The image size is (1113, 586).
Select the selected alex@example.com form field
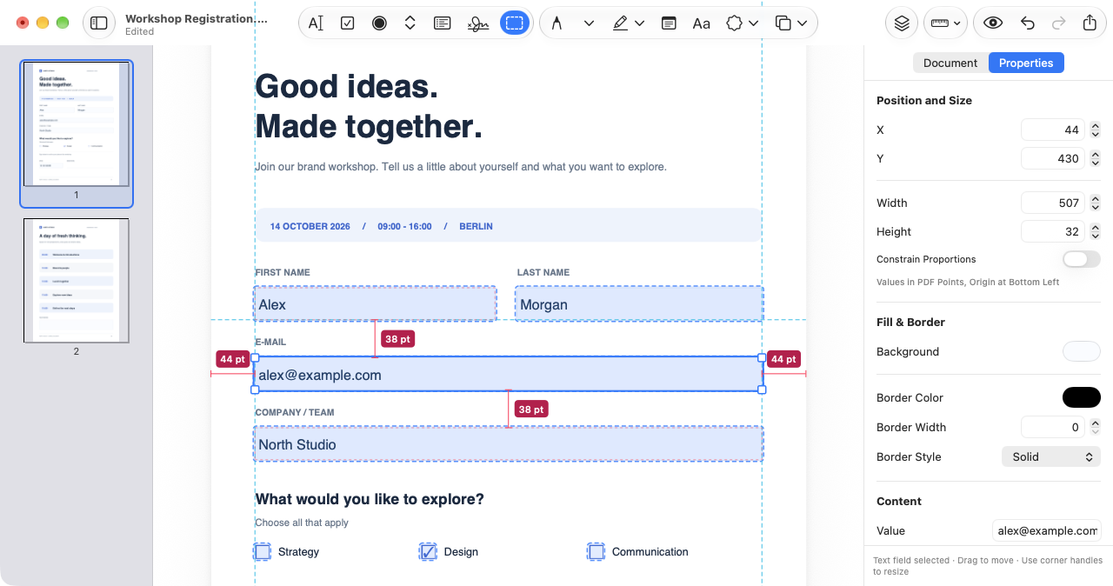click(509, 375)
